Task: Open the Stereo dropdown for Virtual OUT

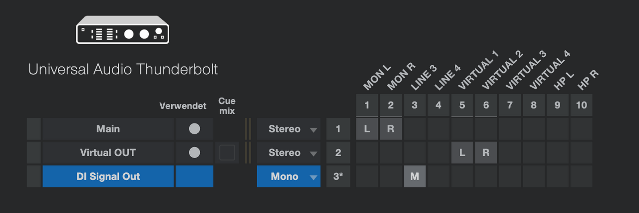Action: (289, 153)
